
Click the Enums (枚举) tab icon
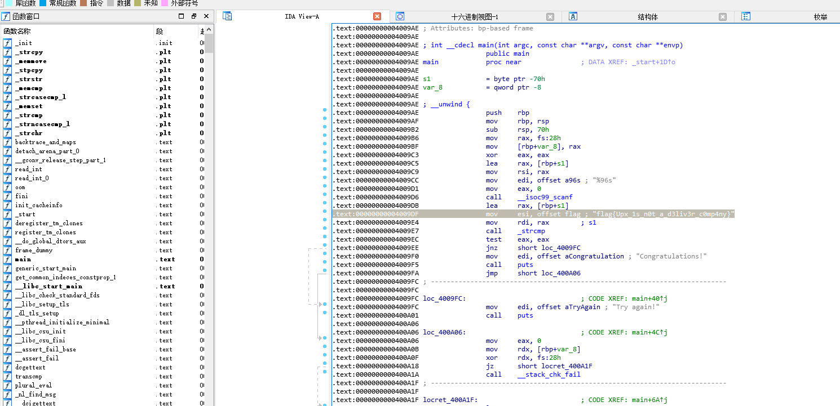click(745, 16)
